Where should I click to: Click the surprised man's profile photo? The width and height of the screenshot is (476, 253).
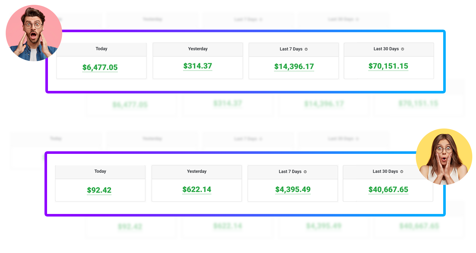[x=34, y=33]
